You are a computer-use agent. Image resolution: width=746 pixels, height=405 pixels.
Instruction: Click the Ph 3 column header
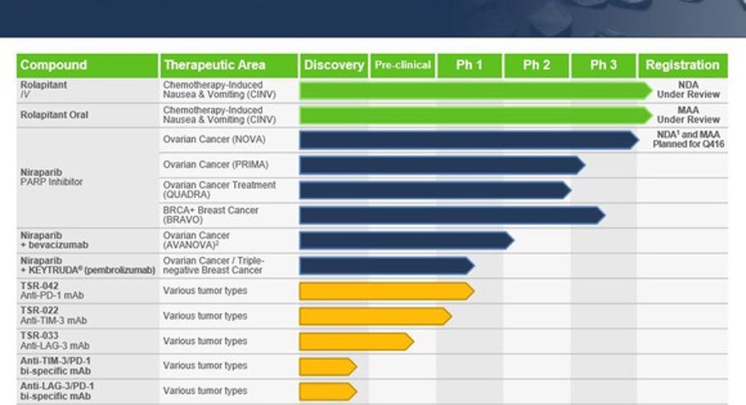603,65
